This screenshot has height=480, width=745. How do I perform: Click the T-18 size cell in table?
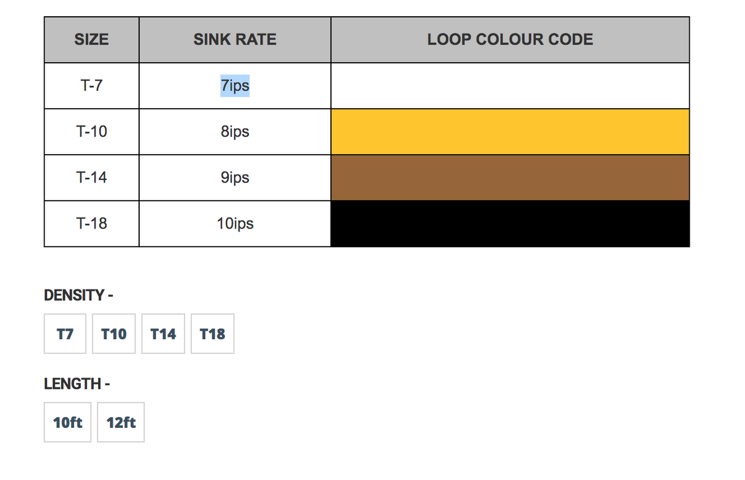91,224
